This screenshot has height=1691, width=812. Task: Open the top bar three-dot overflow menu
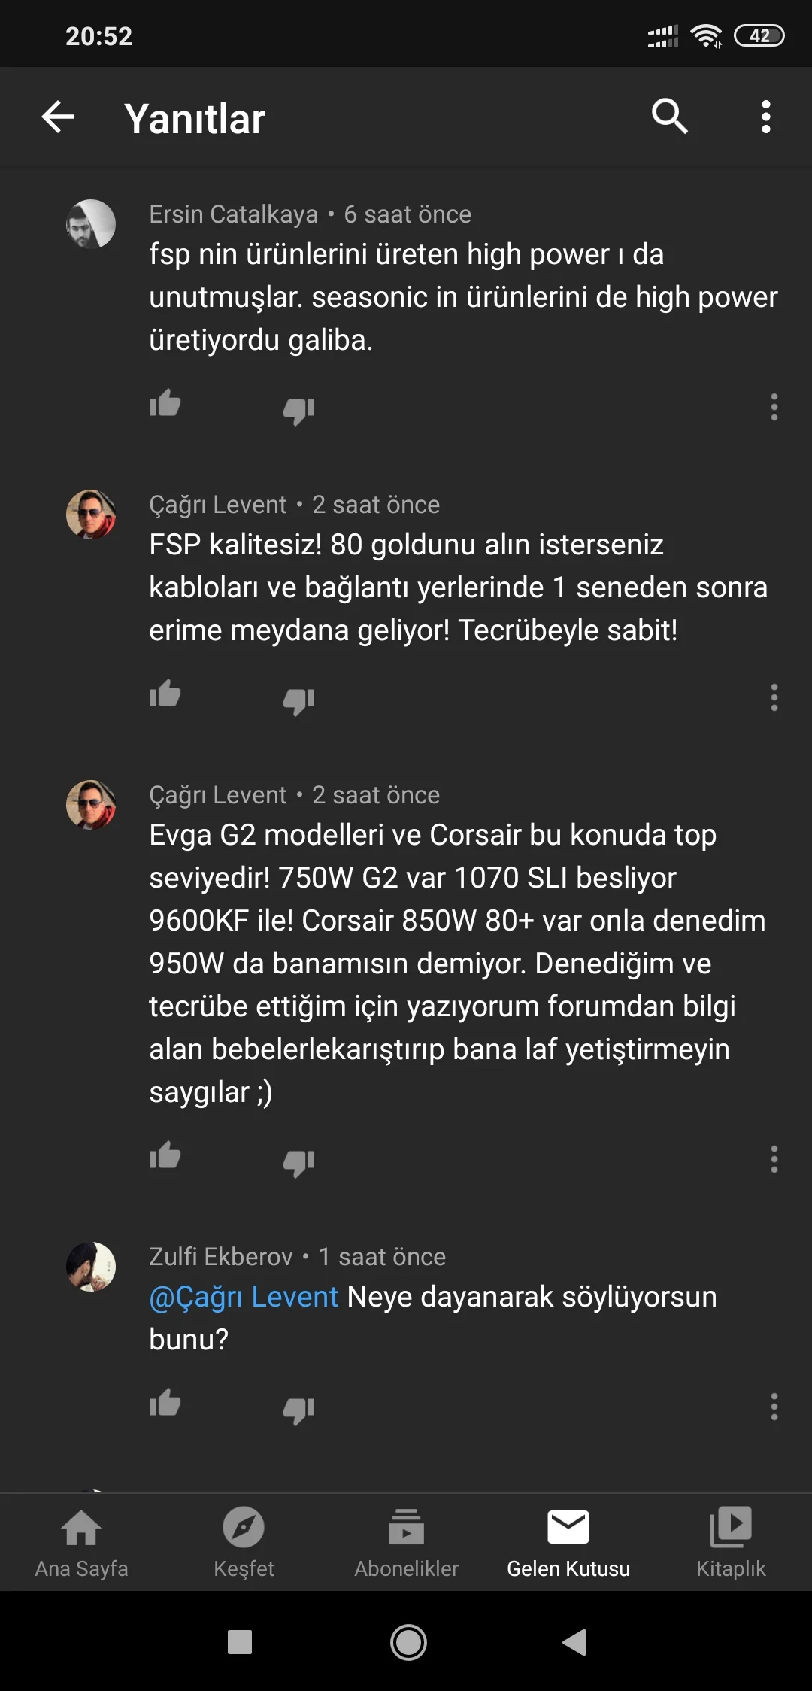point(765,117)
